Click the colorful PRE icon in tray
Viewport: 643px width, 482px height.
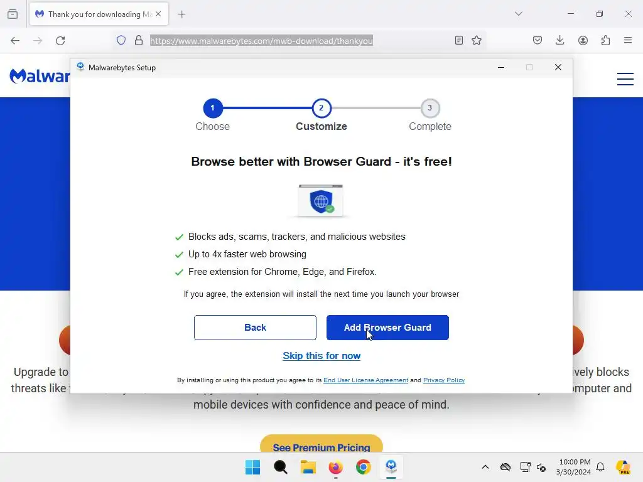click(x=624, y=467)
